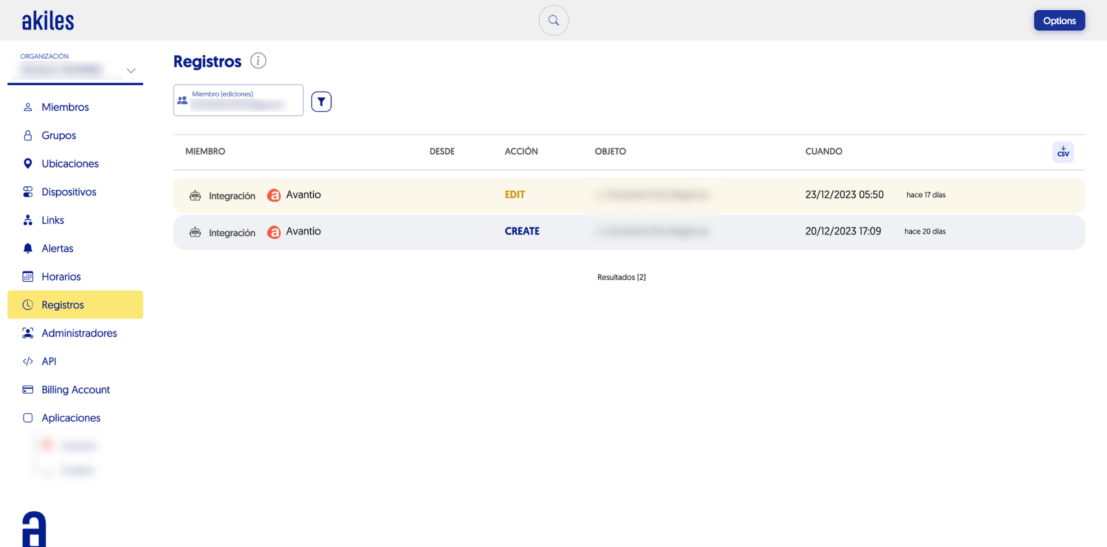The width and height of the screenshot is (1107, 547).
Task: Download records as CSV
Action: click(1063, 152)
